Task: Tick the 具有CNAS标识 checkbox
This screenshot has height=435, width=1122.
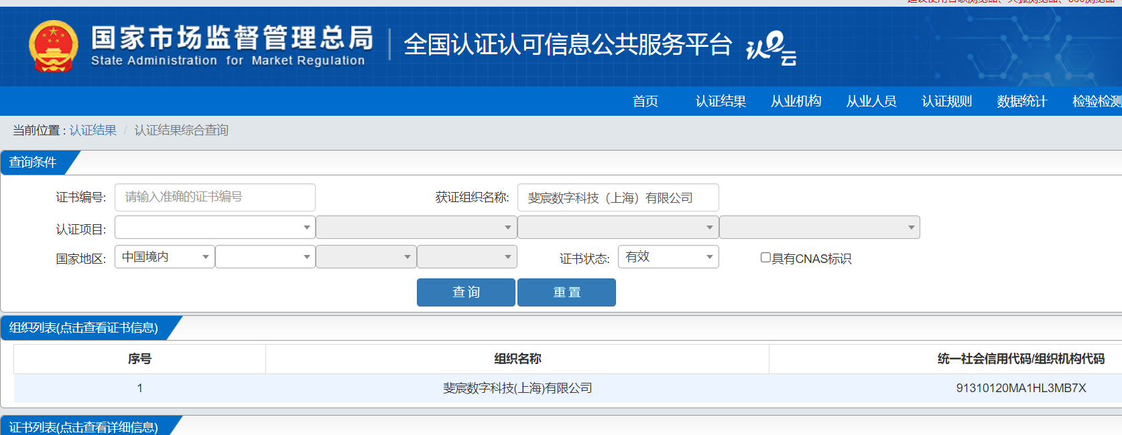Action: pyautogui.click(x=765, y=258)
